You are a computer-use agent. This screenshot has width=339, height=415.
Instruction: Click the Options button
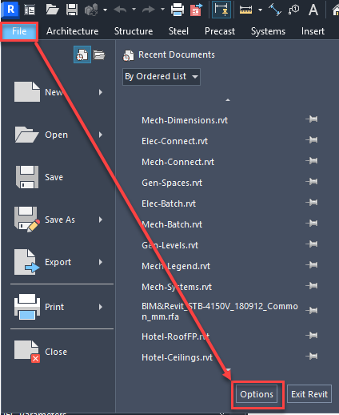(257, 394)
